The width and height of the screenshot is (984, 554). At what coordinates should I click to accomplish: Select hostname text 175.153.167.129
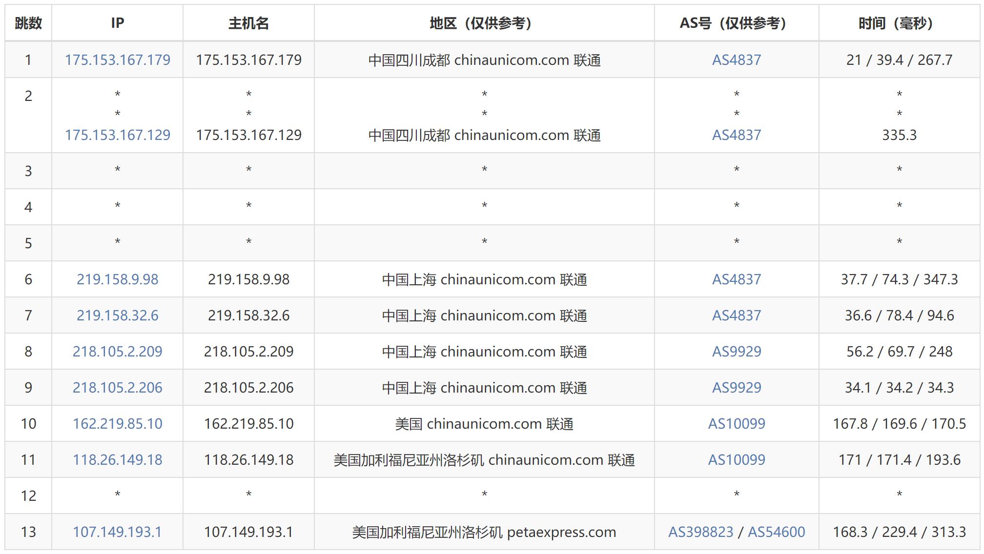249,135
